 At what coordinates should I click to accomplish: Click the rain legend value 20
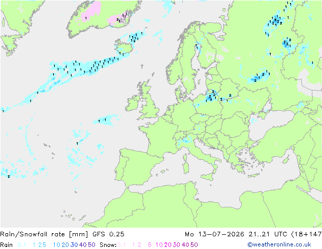point(66,245)
